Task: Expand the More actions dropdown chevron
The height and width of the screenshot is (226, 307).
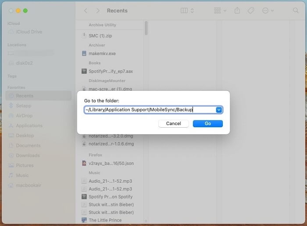Action: [272, 10]
